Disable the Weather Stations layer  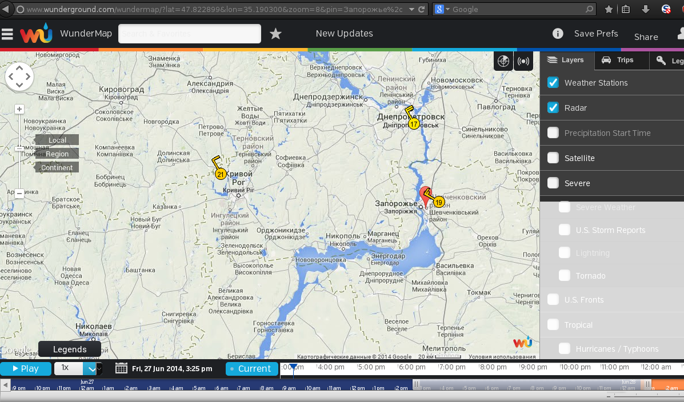553,82
